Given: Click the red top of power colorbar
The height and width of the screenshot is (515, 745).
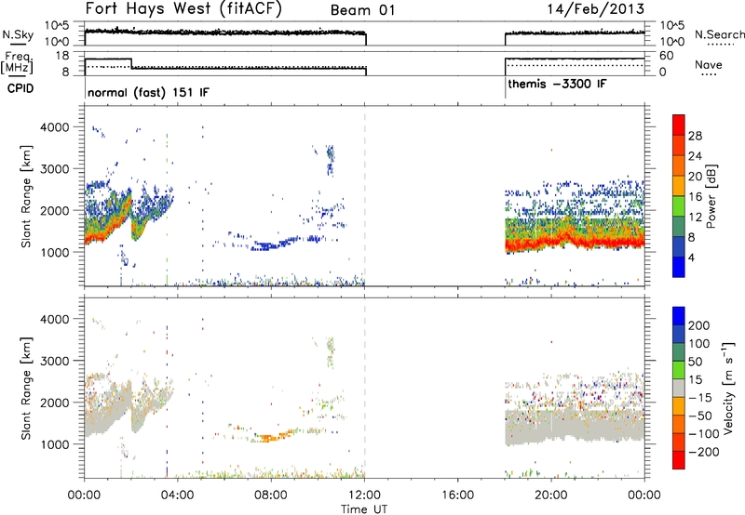Looking at the screenshot, I should [x=679, y=125].
